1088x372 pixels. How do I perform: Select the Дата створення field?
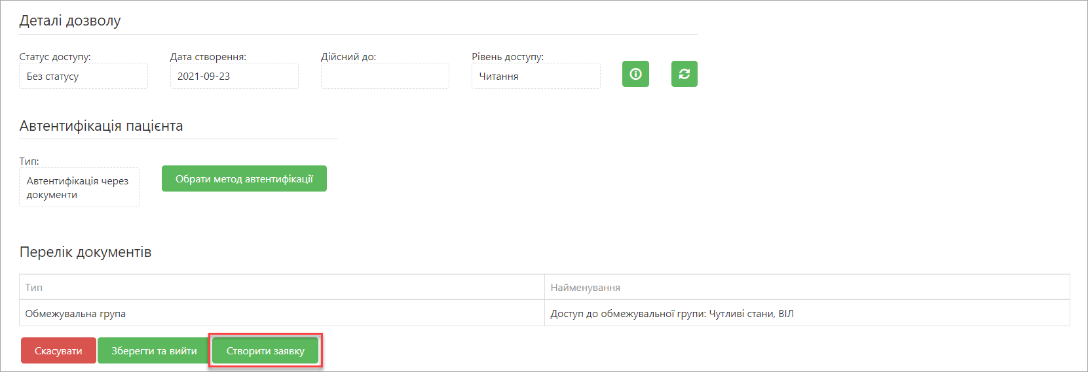234,76
